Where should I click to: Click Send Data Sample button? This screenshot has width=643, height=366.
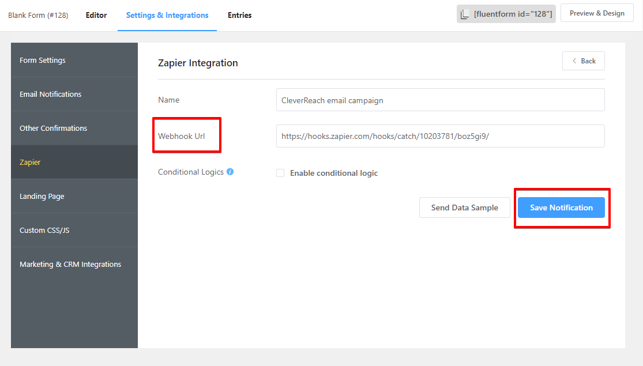pyautogui.click(x=465, y=207)
